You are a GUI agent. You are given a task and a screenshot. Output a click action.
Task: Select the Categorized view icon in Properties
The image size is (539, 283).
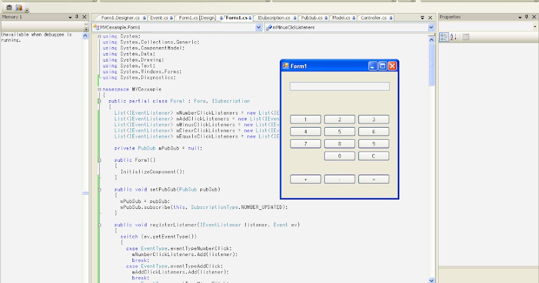pos(444,36)
